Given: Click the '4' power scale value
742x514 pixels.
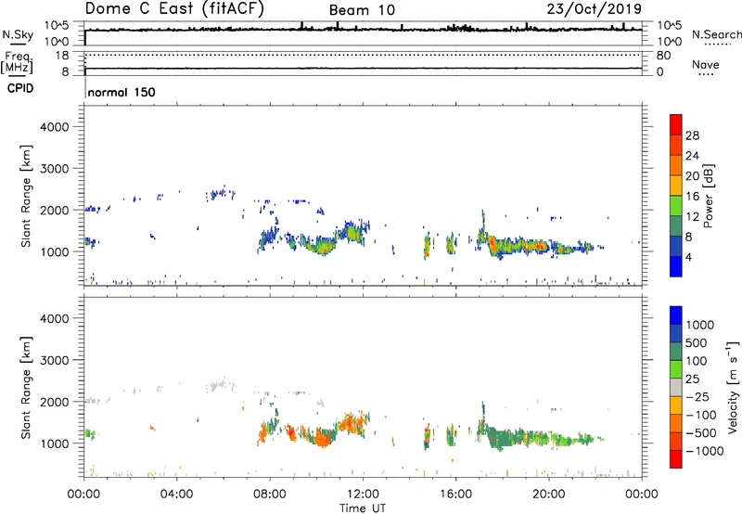Looking at the screenshot, I should tap(689, 257).
